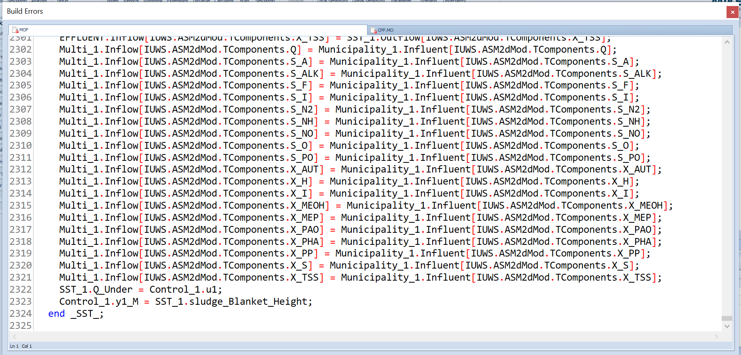Viewport: 741px width, 355px height.
Task: Click the MOF file icon
Action: (x=15, y=30)
